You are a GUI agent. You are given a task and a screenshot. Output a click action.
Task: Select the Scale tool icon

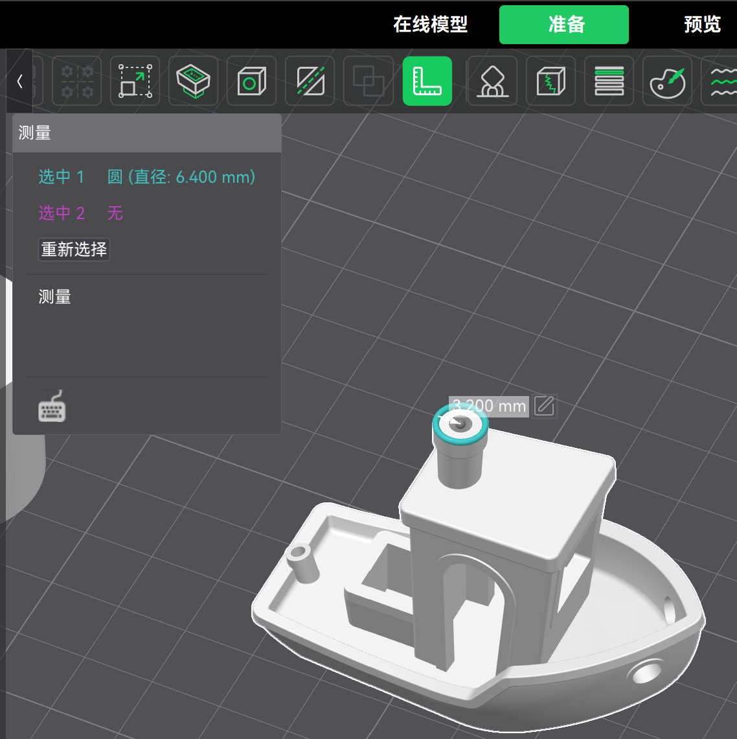[135, 81]
